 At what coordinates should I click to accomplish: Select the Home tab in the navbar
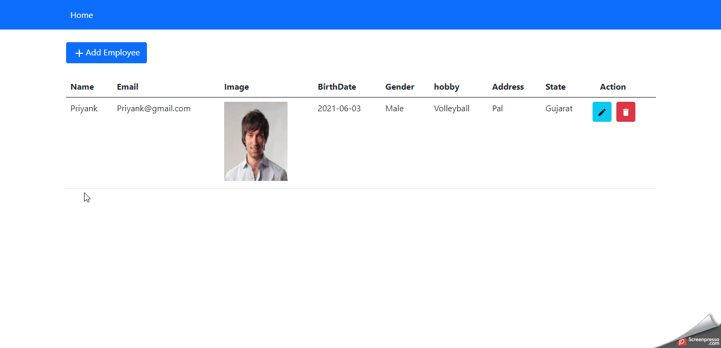click(81, 15)
